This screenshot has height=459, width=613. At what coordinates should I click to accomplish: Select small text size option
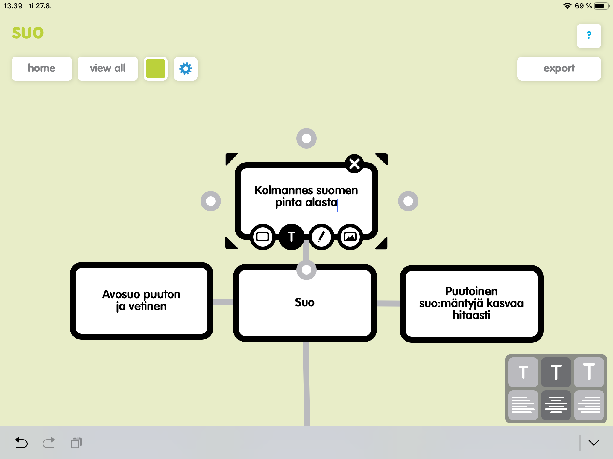[523, 372]
